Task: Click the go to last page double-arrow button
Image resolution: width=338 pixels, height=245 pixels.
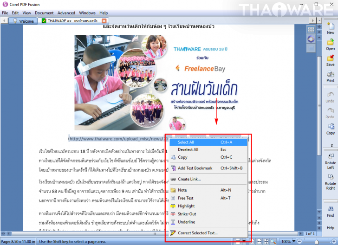Action: tap(319, 228)
